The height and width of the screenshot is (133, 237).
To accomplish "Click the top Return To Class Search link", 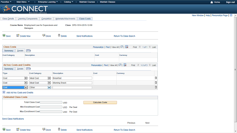I will click(124, 36).
